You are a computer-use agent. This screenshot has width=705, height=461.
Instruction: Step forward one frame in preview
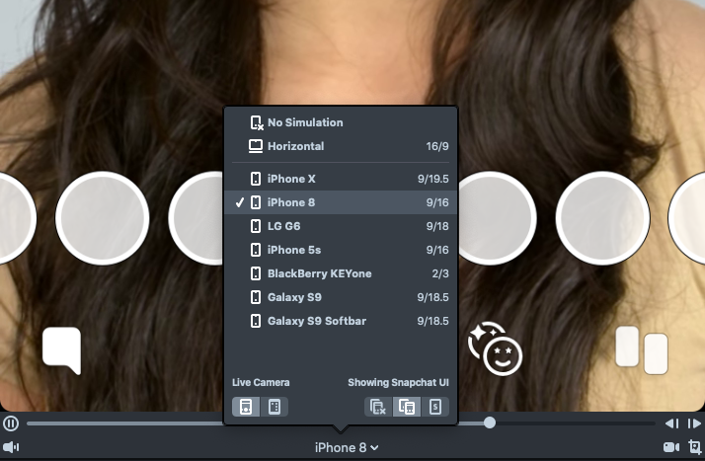point(694,423)
